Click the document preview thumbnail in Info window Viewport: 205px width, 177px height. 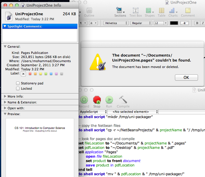coord(40,147)
